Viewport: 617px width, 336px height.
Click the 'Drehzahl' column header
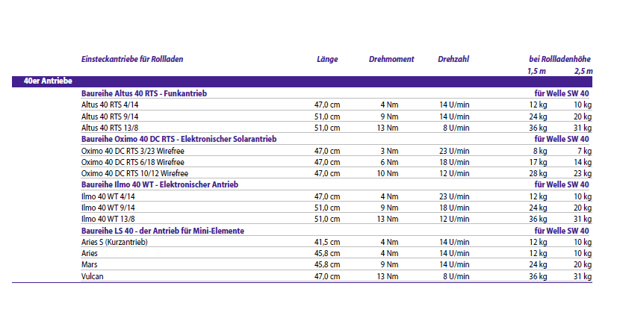tap(453, 60)
